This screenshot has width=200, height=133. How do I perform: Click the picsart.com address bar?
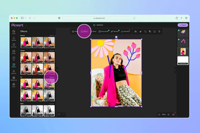[99, 18]
